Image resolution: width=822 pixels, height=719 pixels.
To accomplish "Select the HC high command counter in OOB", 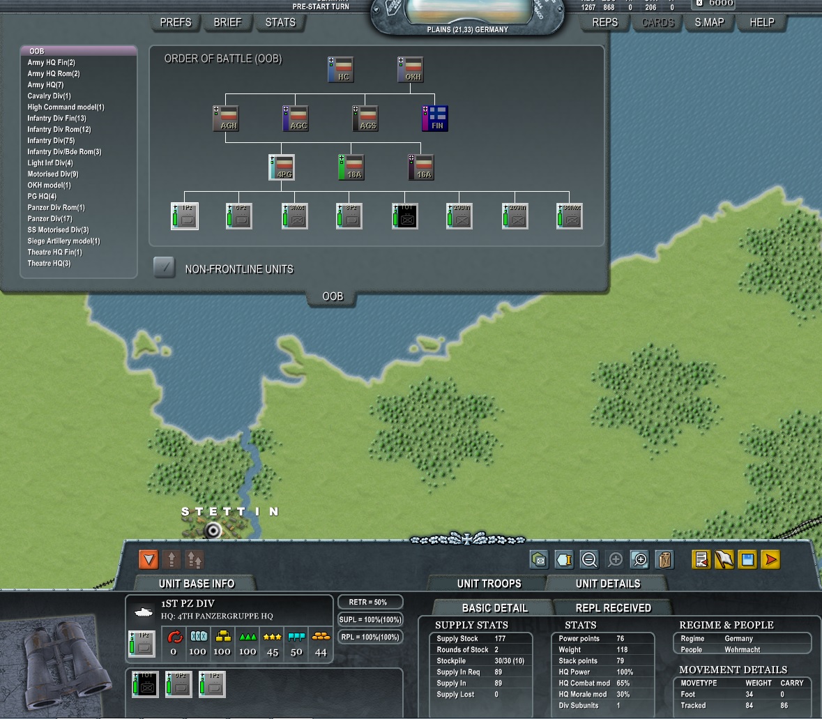I will [341, 69].
